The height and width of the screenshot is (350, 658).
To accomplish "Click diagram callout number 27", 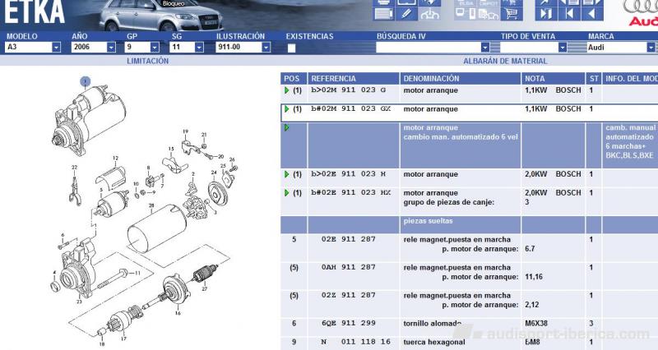I will (x=204, y=289).
